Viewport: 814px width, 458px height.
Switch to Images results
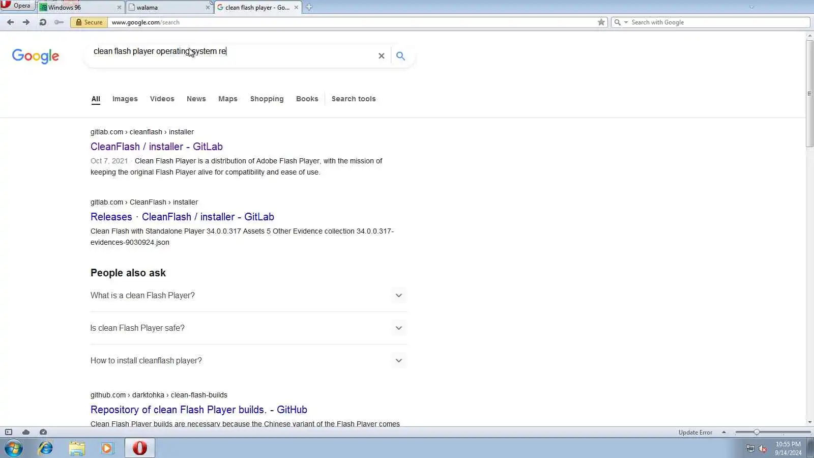click(x=125, y=99)
